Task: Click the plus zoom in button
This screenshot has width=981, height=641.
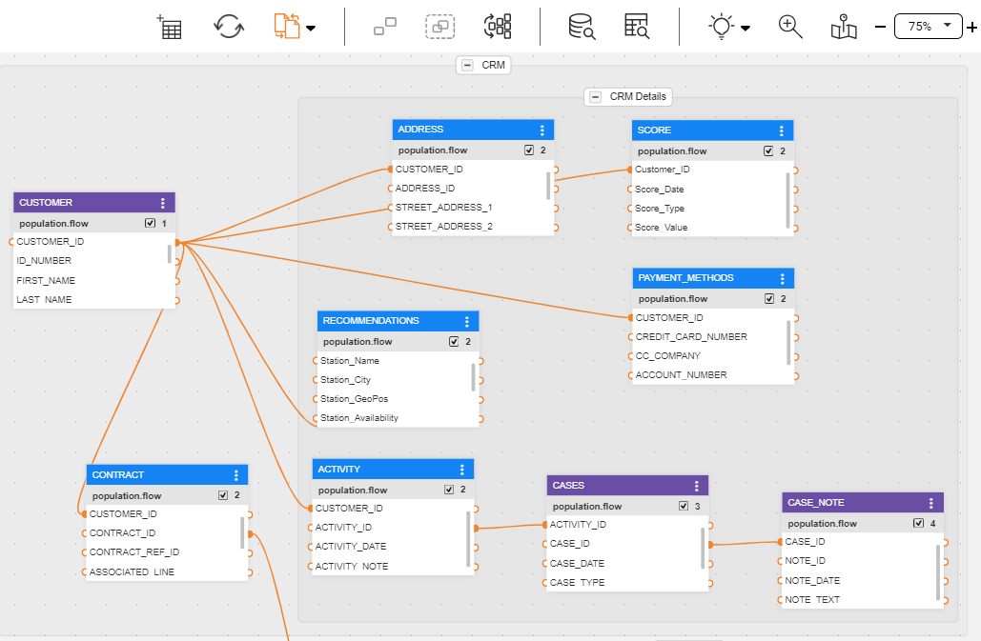Action: click(x=971, y=28)
